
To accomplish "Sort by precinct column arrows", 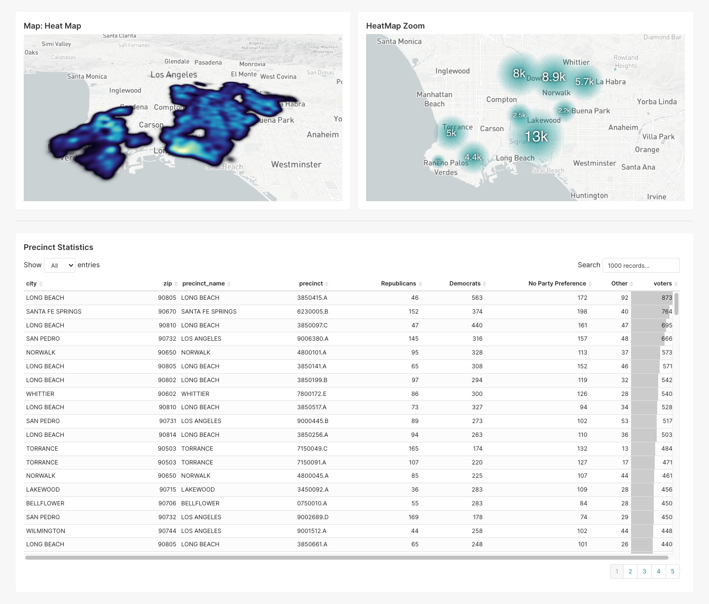I will pos(327,284).
